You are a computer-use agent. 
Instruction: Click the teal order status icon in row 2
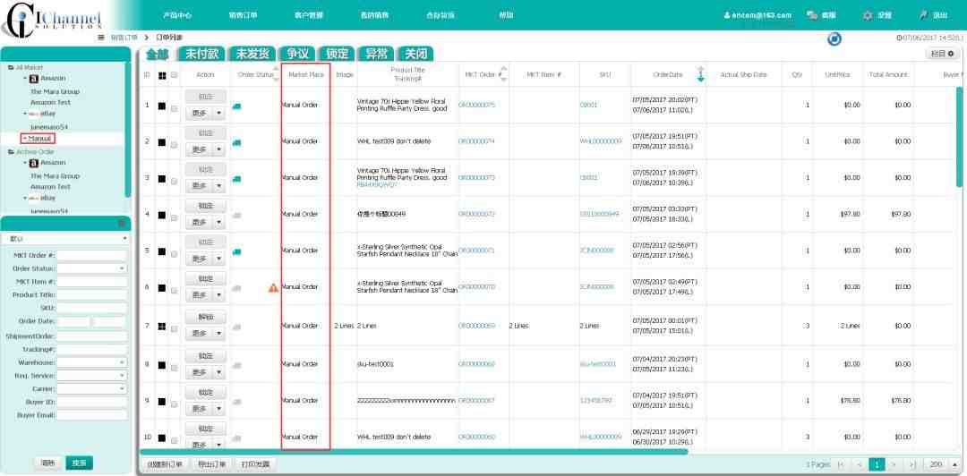[x=236, y=142]
